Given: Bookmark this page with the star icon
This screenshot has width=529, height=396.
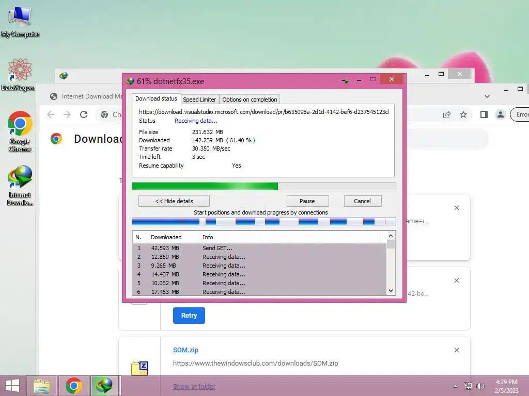Looking at the screenshot, I should point(463,114).
